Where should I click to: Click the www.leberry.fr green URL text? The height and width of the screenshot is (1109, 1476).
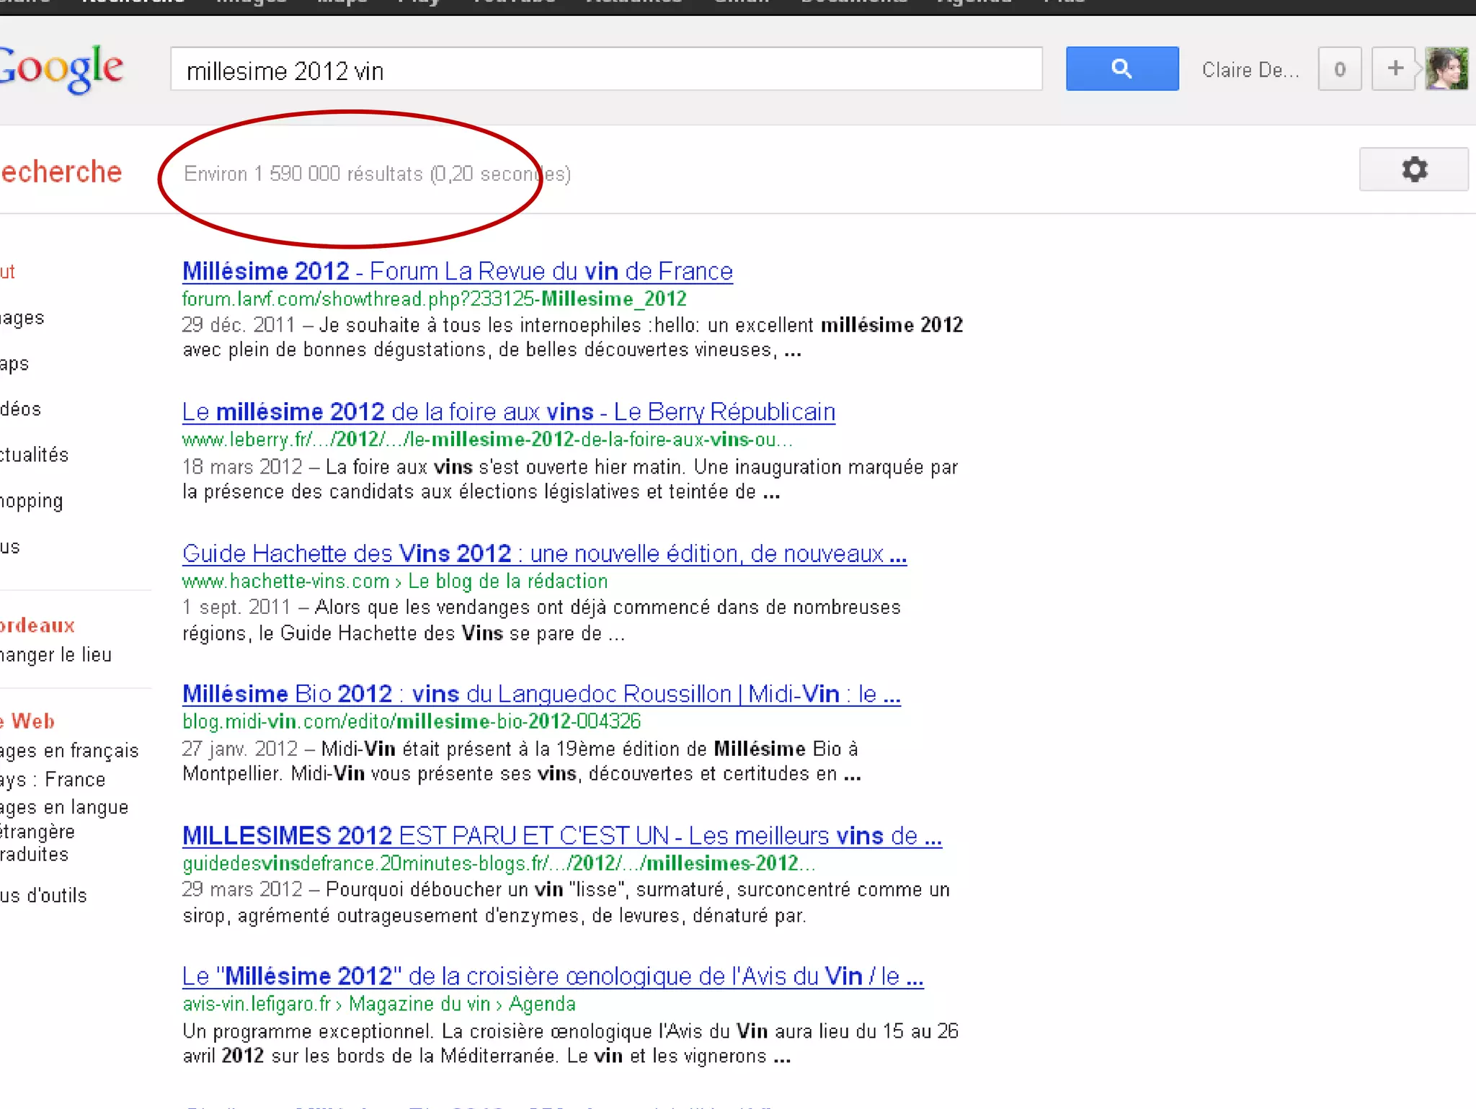coord(487,440)
